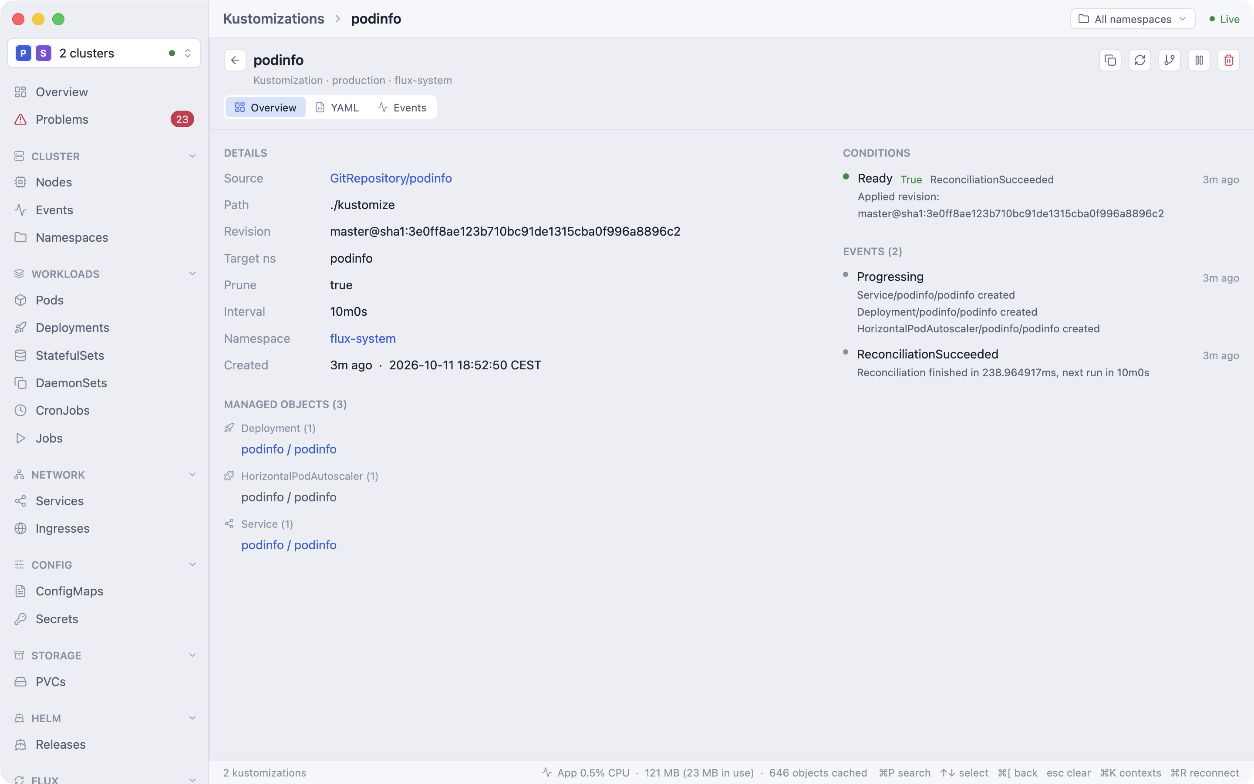1254x784 pixels.
Task: Click the ReconciliationSucceeded event title
Action: [927, 354]
